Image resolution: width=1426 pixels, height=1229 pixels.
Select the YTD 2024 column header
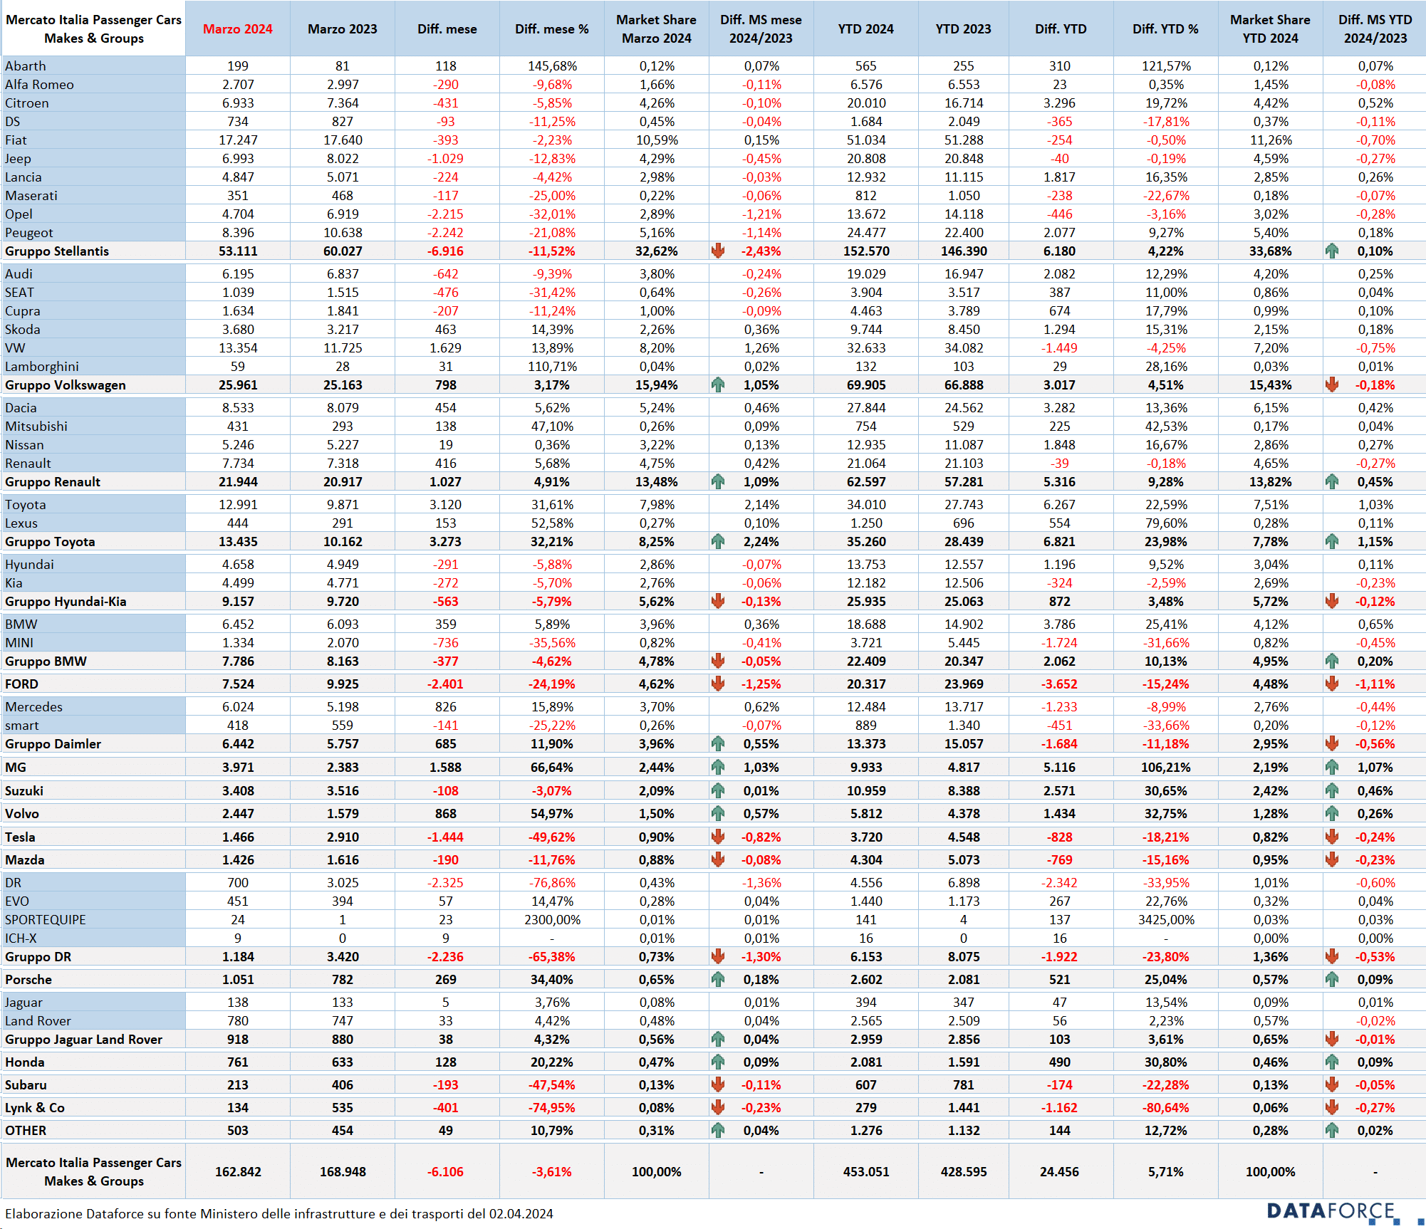click(866, 28)
